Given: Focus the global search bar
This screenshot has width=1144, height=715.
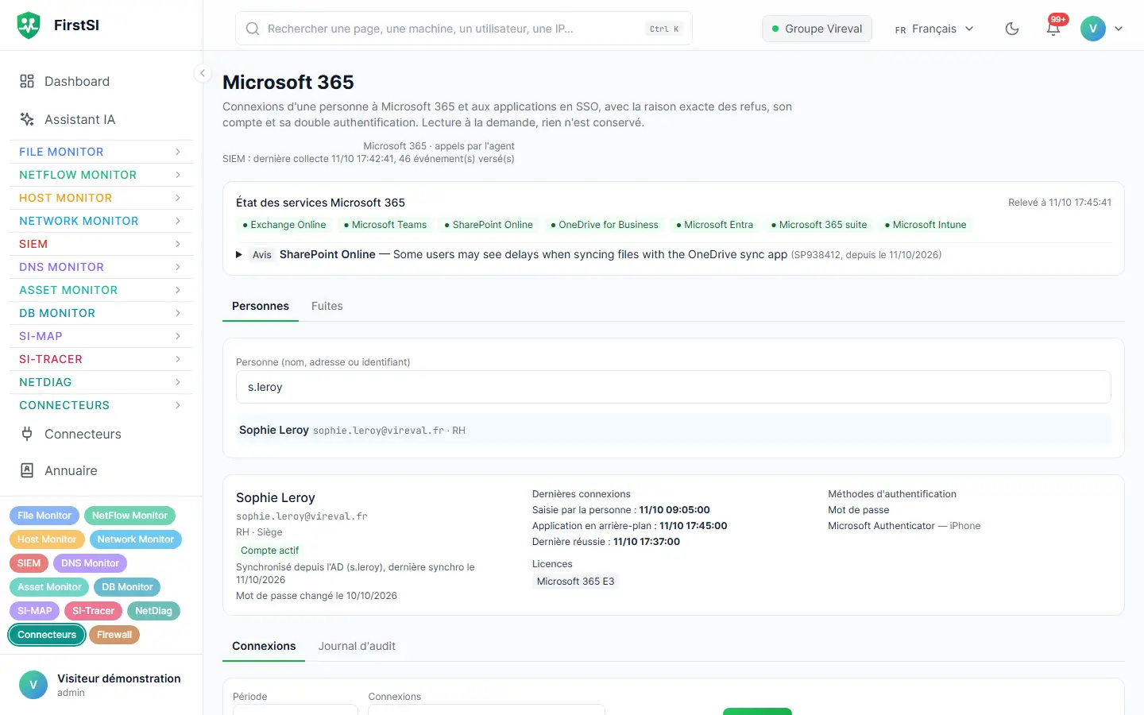Looking at the screenshot, I should point(464,29).
